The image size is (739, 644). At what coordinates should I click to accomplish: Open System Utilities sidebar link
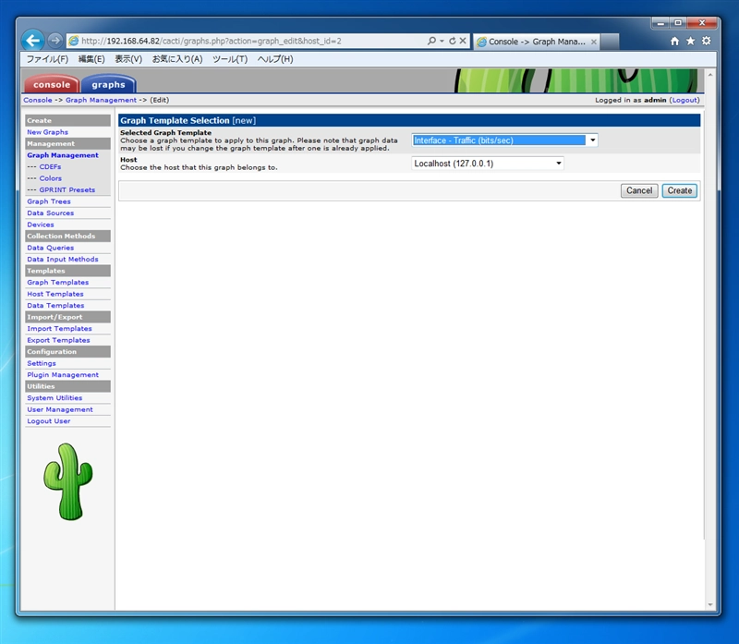(x=55, y=397)
